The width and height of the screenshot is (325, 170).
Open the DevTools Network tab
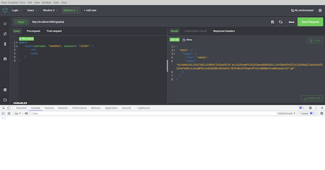pos(63,108)
